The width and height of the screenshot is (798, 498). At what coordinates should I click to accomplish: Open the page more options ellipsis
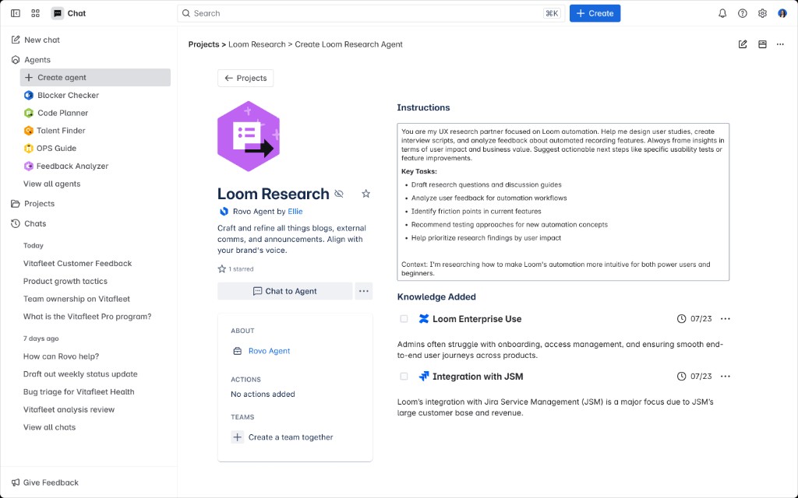(780, 44)
